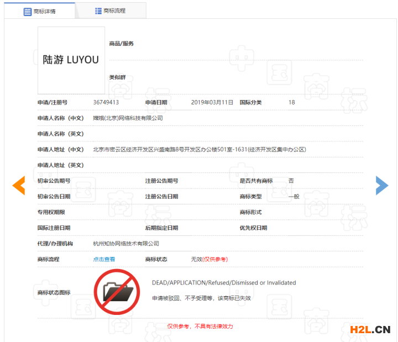Click the applicant address text
Image resolution: width=398 pixels, height=342 pixels.
click(199, 150)
